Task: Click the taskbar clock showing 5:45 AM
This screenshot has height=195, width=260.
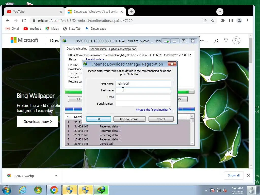Action: [x=237, y=190]
